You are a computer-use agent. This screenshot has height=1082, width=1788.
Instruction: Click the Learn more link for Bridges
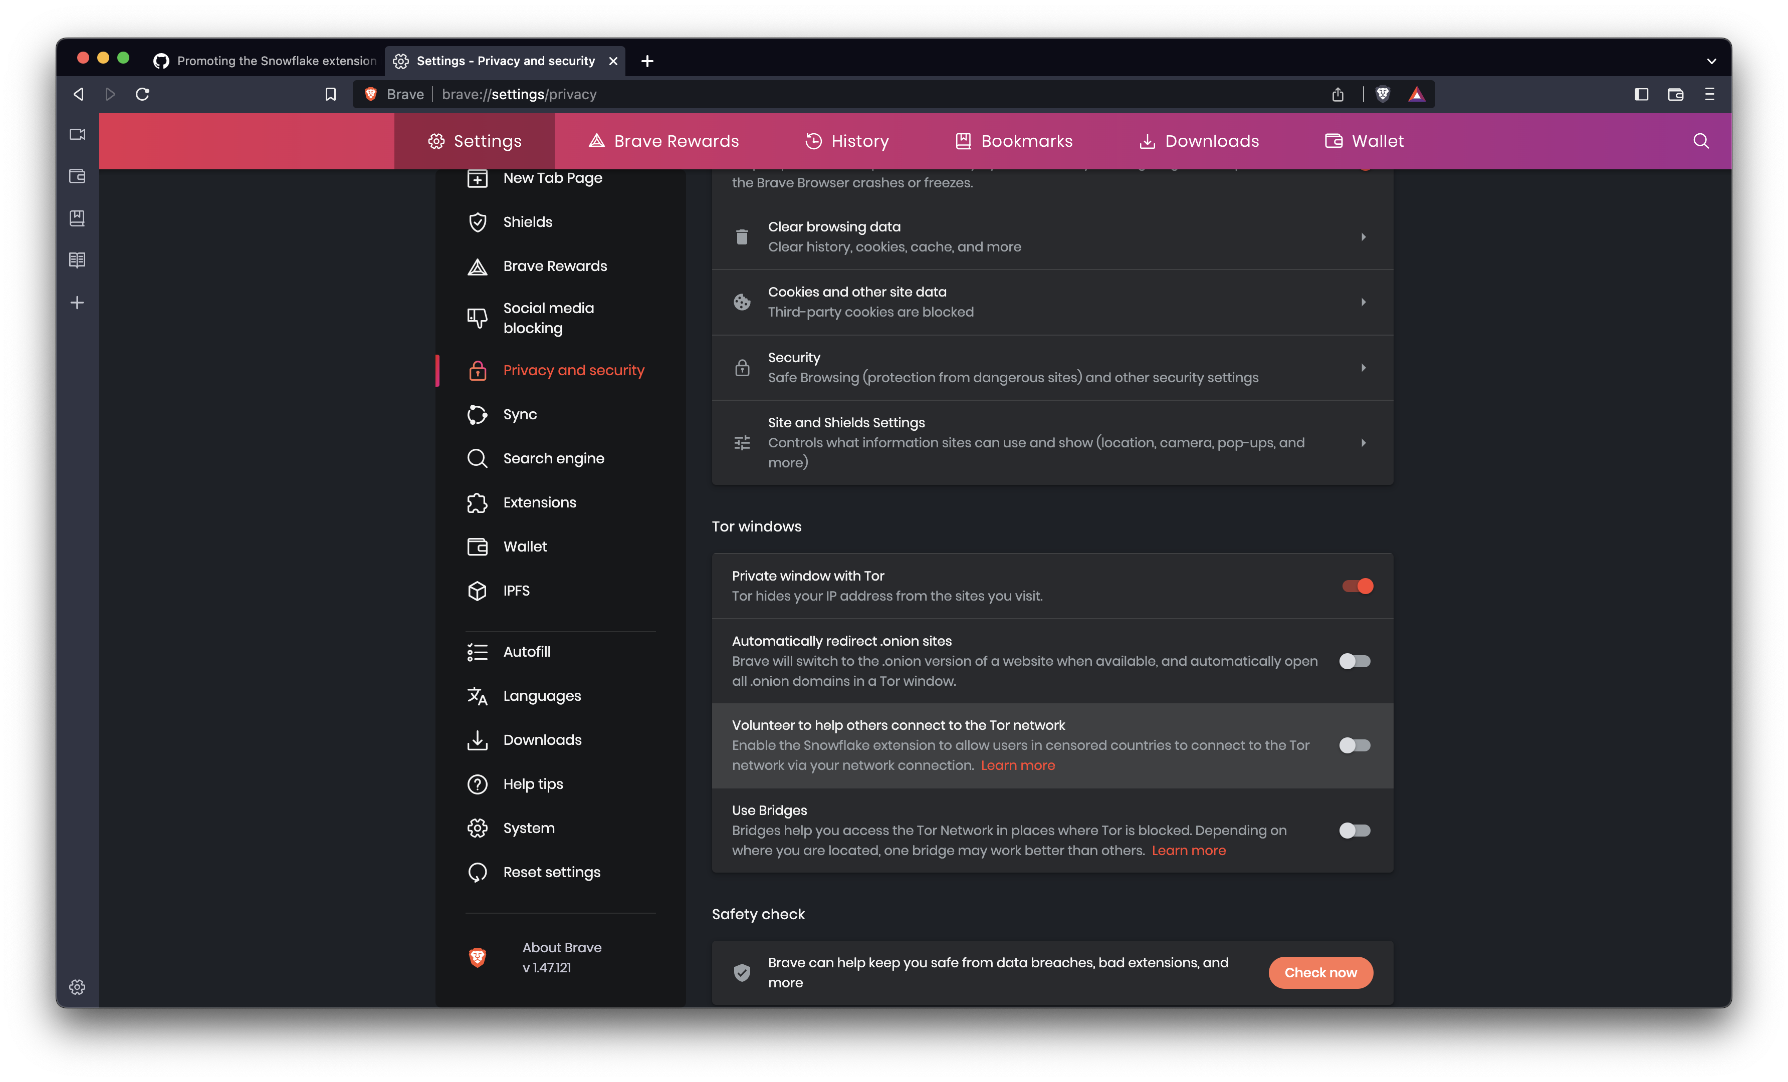coord(1188,850)
